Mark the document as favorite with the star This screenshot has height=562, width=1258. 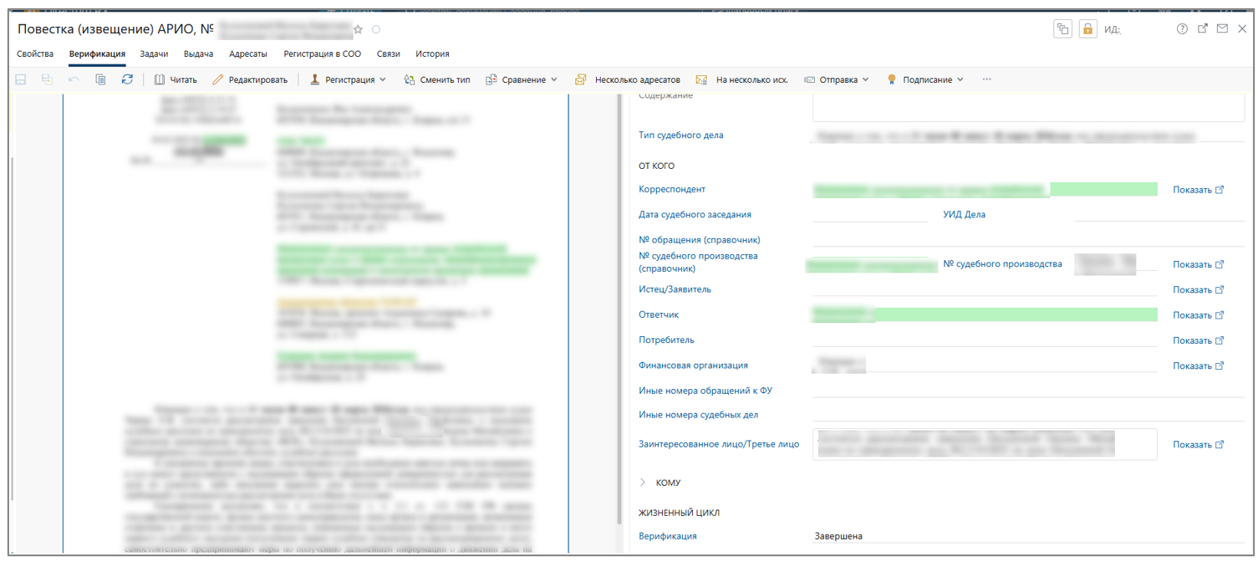359,29
